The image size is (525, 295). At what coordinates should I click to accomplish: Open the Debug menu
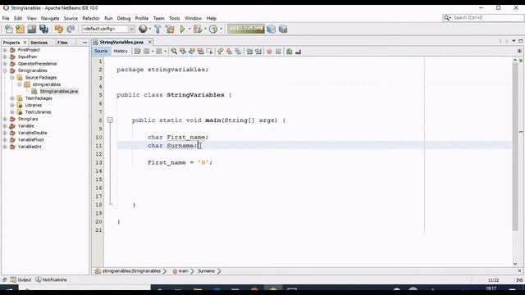[124, 18]
